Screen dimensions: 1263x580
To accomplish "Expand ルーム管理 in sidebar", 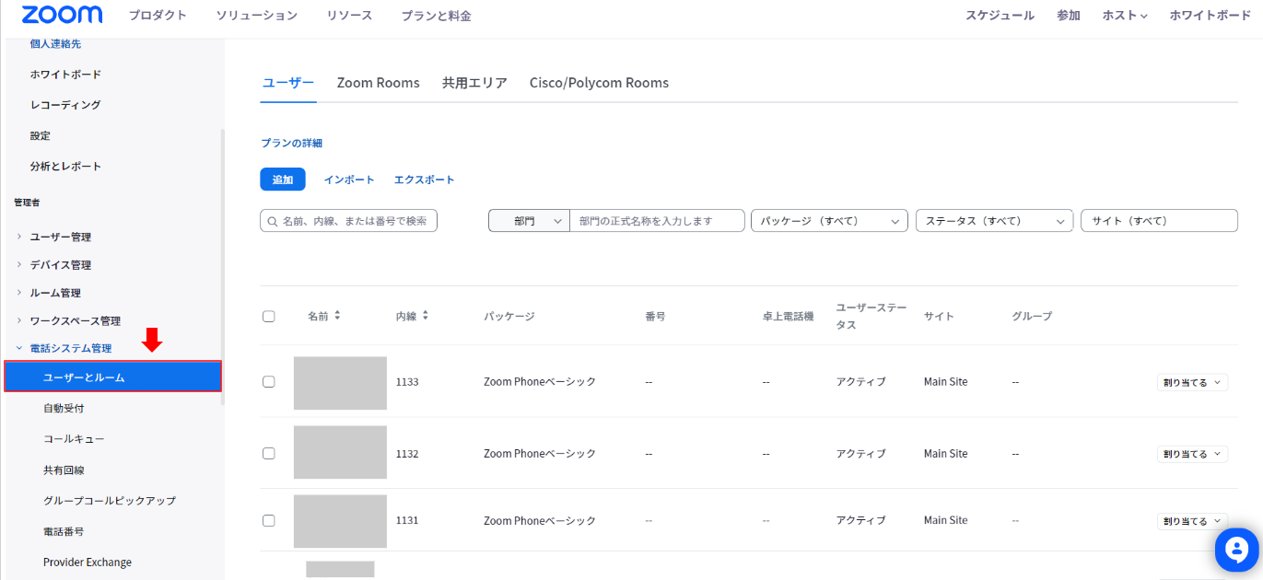I will (55, 293).
